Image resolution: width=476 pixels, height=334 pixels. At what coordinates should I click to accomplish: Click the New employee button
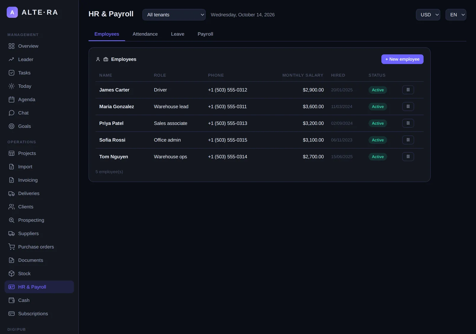click(402, 59)
